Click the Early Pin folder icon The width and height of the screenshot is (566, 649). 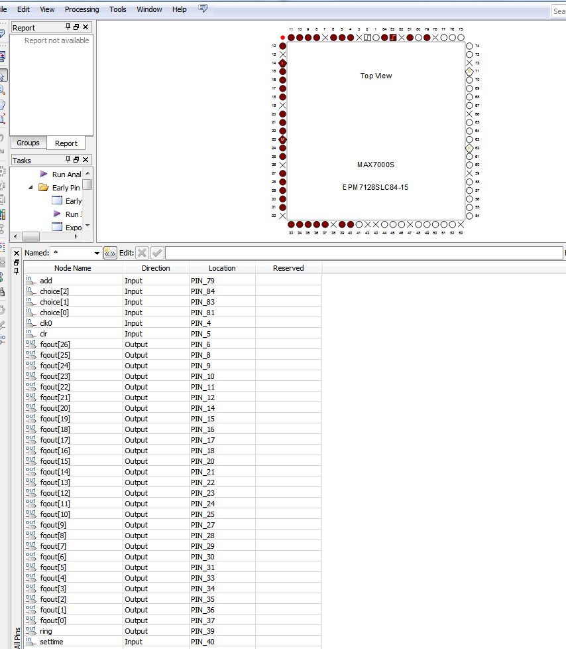(x=44, y=188)
